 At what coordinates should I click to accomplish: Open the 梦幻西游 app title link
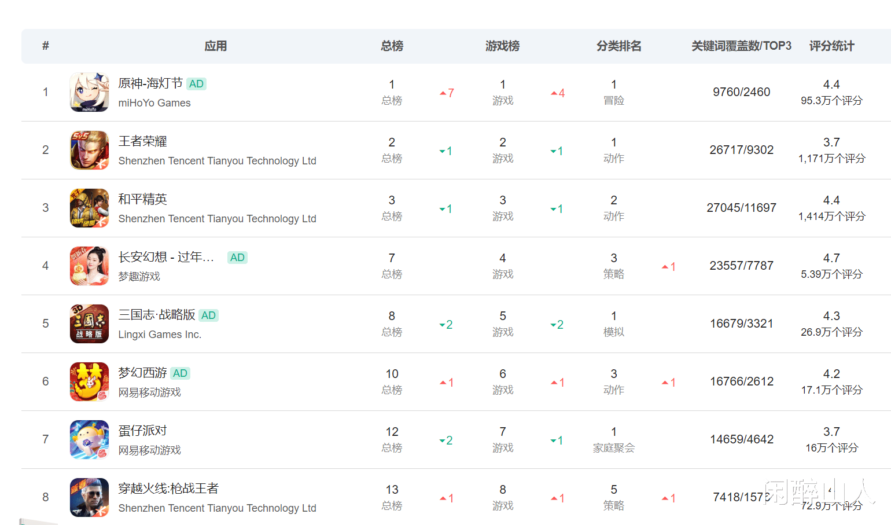click(142, 373)
